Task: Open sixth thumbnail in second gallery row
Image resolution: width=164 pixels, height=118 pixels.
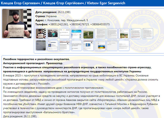Action: click(x=100, y=46)
